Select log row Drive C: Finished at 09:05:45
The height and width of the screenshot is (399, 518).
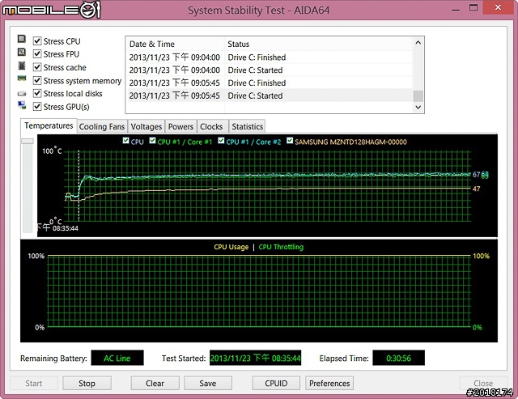pos(270,83)
